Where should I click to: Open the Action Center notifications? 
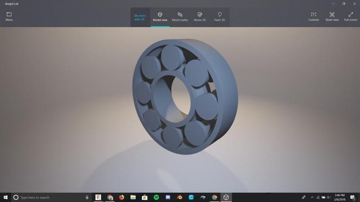click(x=353, y=197)
